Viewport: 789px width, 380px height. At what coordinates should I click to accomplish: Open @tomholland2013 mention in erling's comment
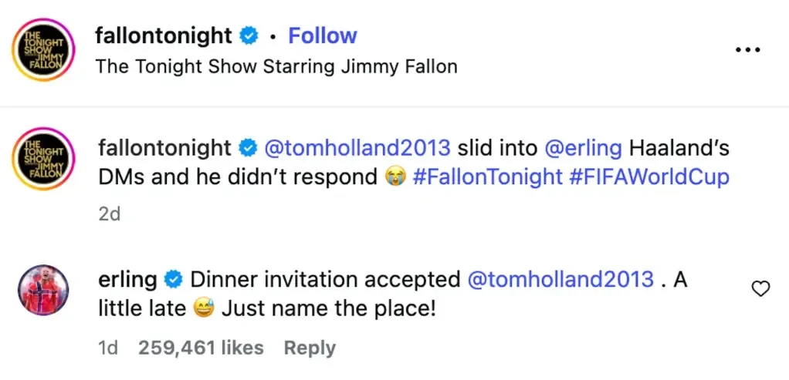pyautogui.click(x=561, y=280)
